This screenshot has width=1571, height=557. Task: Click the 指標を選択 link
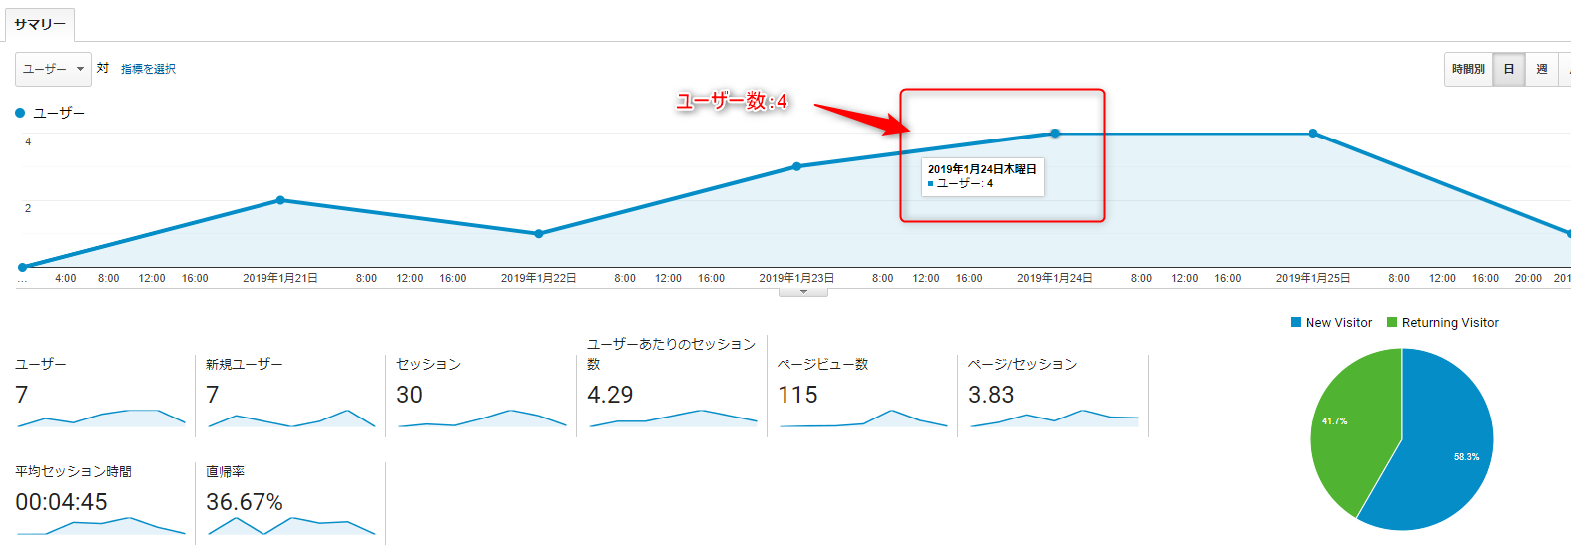148,69
